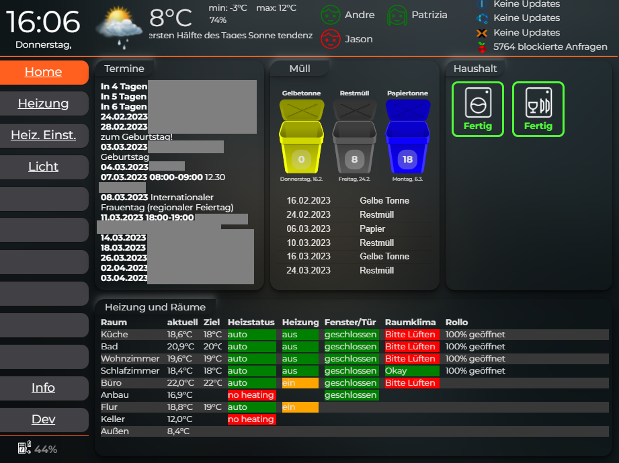Click Bad Bitte Lüften cell
The width and height of the screenshot is (619, 463).
412,347
